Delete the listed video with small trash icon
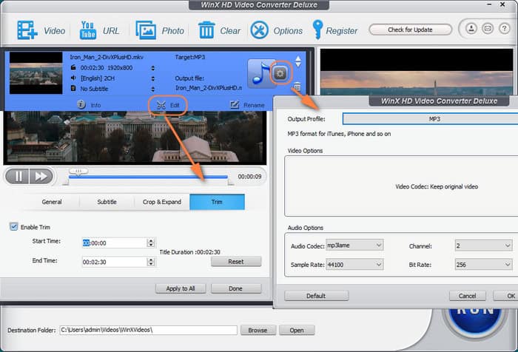518x352 pixels. coord(297,87)
